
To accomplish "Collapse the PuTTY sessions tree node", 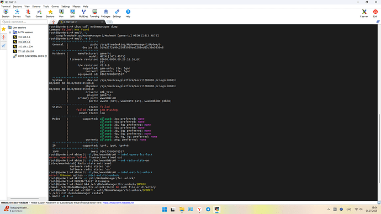I will pos(10,33).
